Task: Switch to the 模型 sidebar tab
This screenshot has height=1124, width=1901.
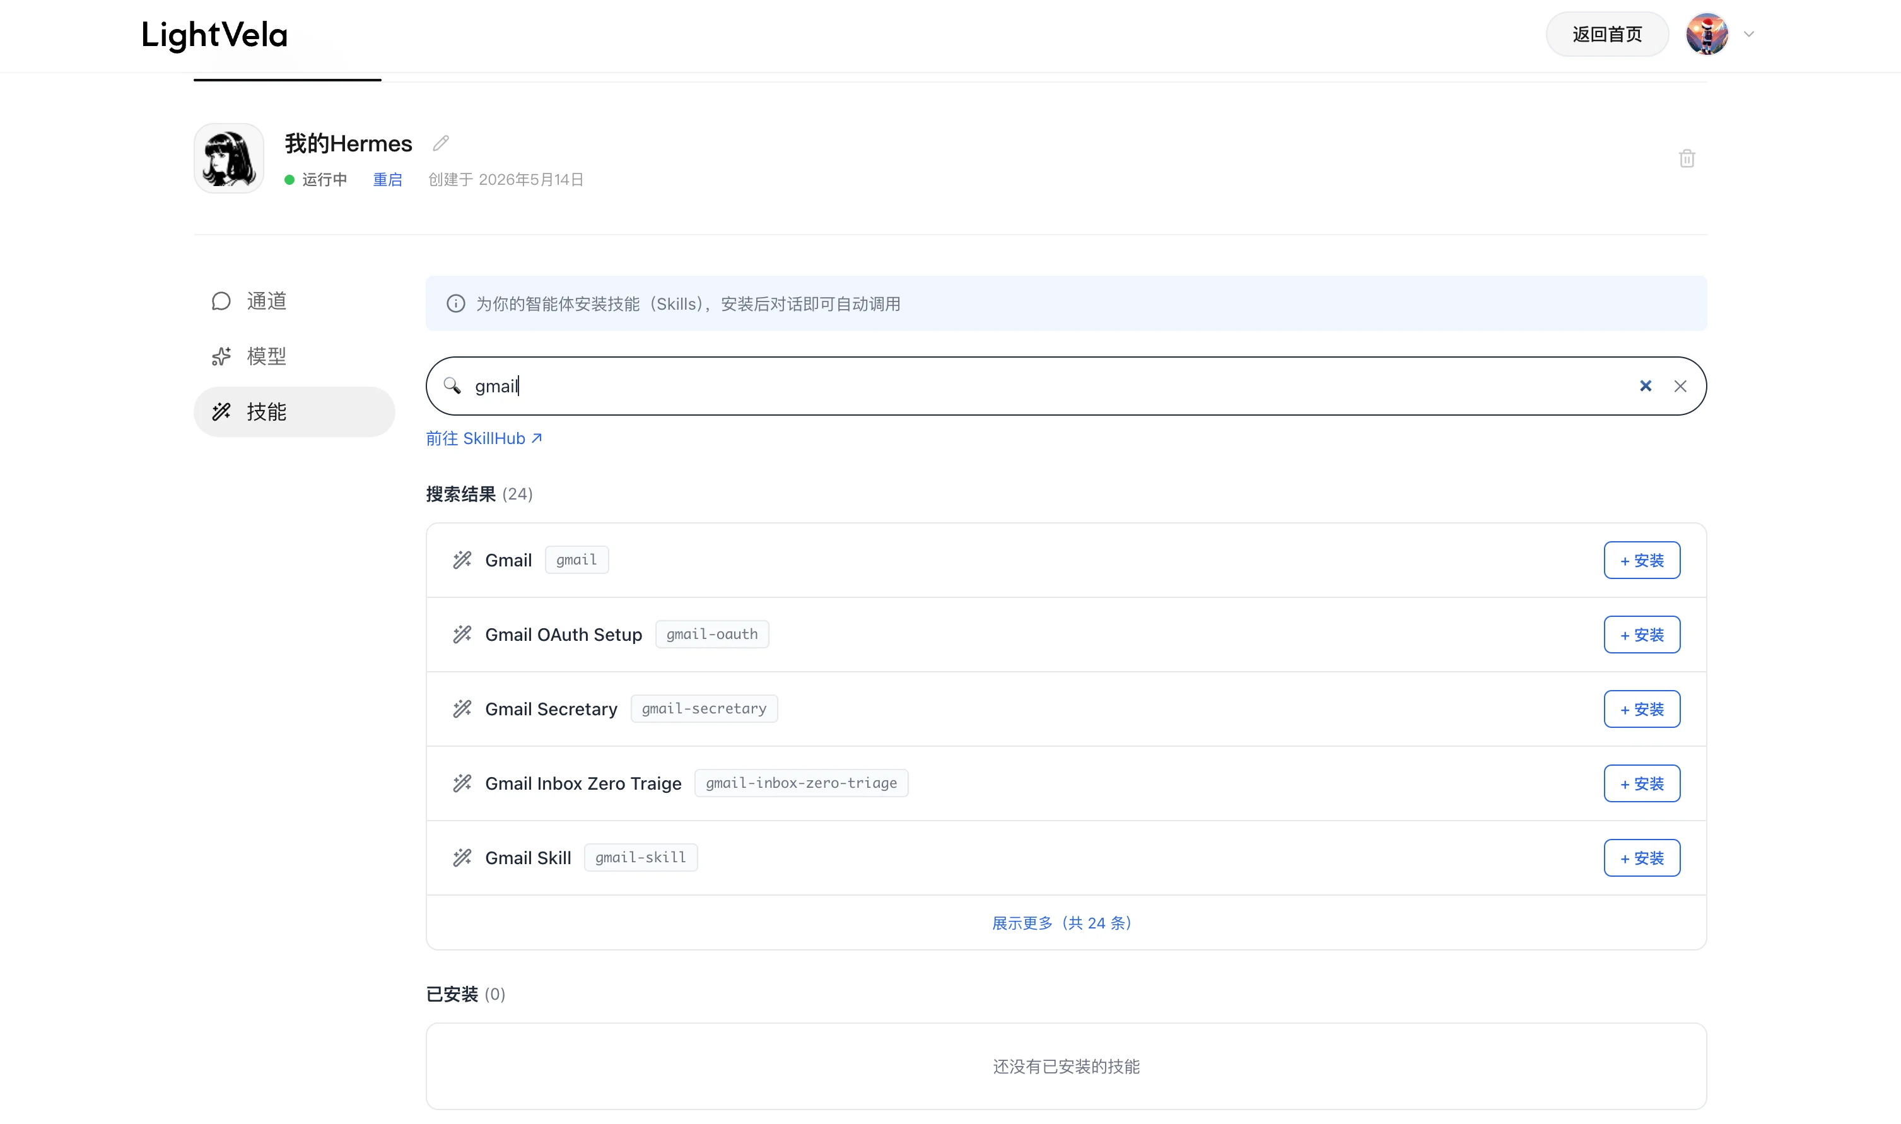Action: coord(294,356)
